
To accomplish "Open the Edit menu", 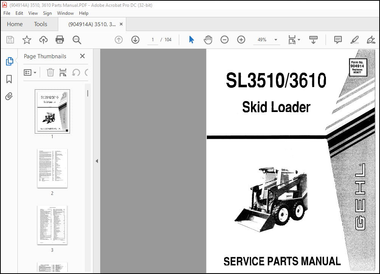I will 19,13.
